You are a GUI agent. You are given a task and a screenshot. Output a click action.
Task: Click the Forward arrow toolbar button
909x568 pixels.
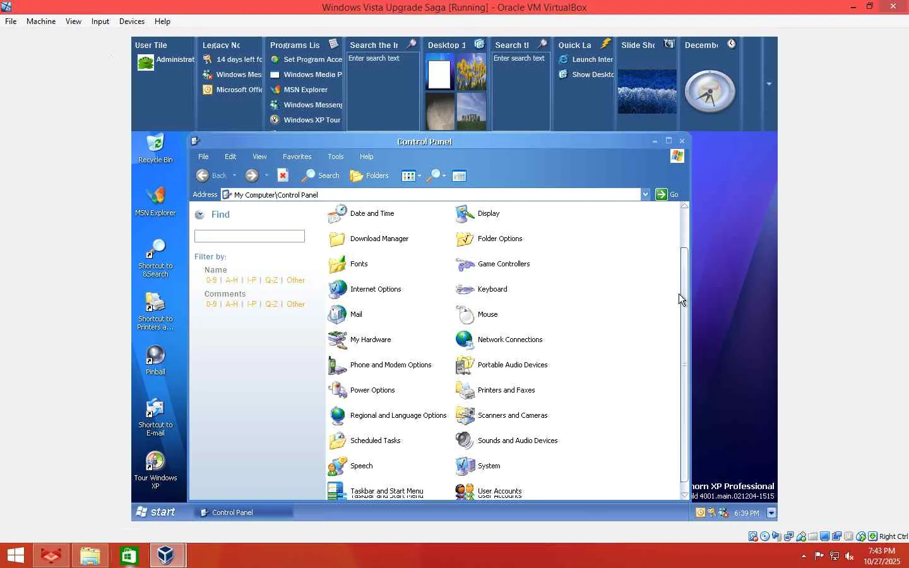pos(252,175)
